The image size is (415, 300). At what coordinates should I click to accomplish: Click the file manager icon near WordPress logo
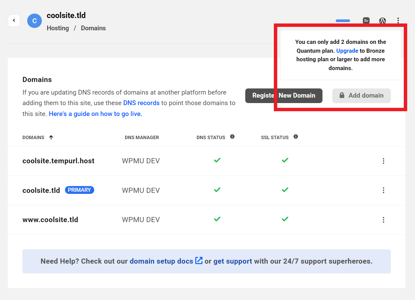pos(366,21)
